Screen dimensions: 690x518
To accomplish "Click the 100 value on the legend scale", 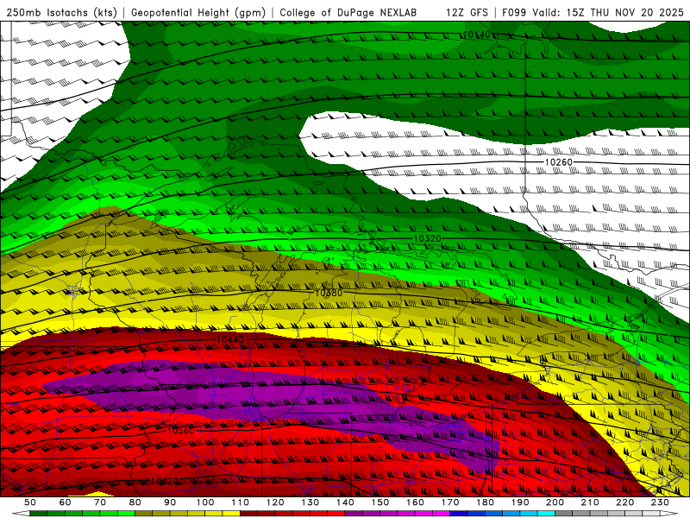I will point(205,502).
